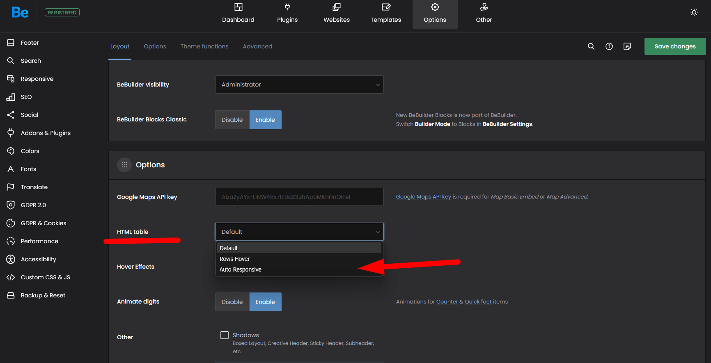Click the Be logo
This screenshot has width=711, height=363.
tap(20, 13)
